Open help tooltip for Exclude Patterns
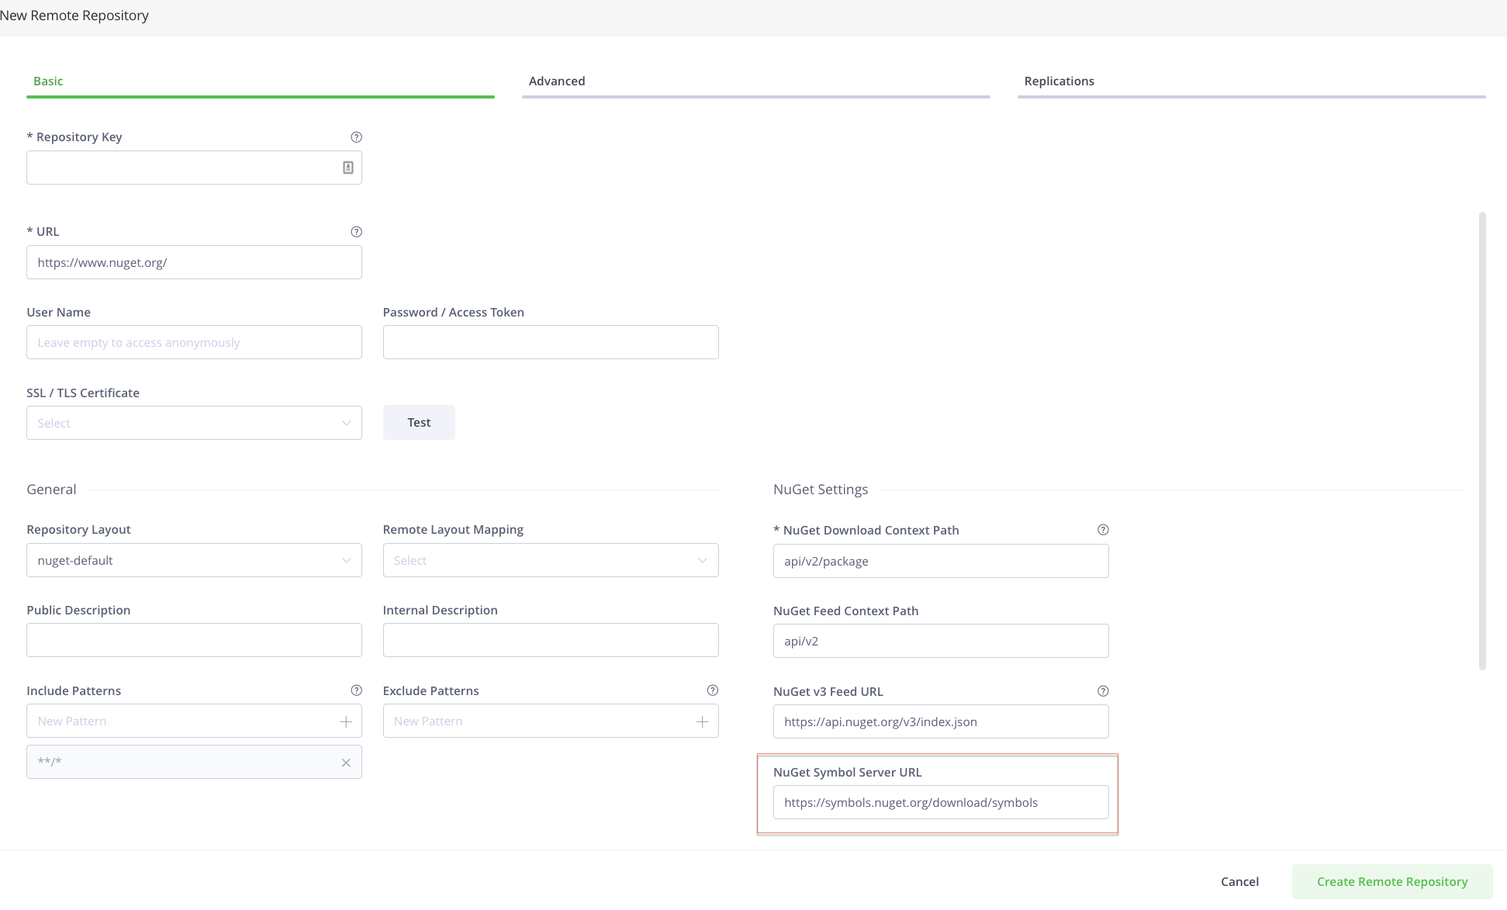The height and width of the screenshot is (910, 1507). (712, 690)
